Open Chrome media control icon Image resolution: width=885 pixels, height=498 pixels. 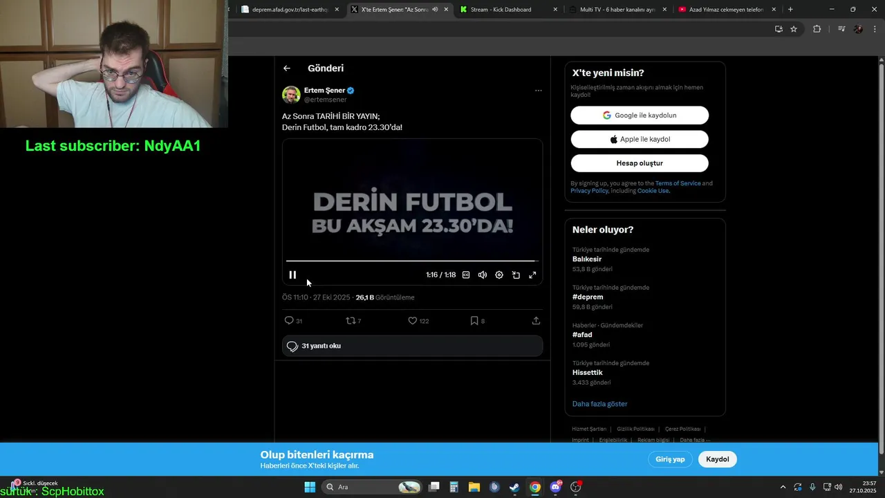tap(841, 29)
